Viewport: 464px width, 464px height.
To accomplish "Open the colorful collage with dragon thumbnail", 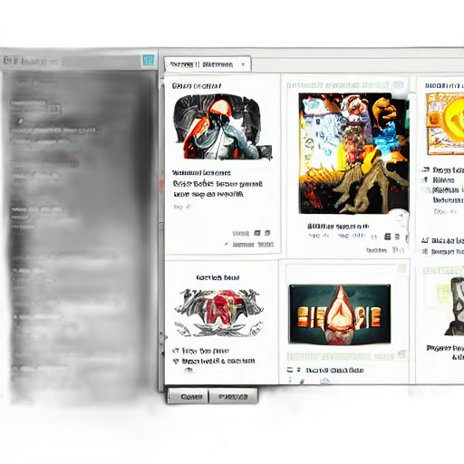I will tap(353, 153).
